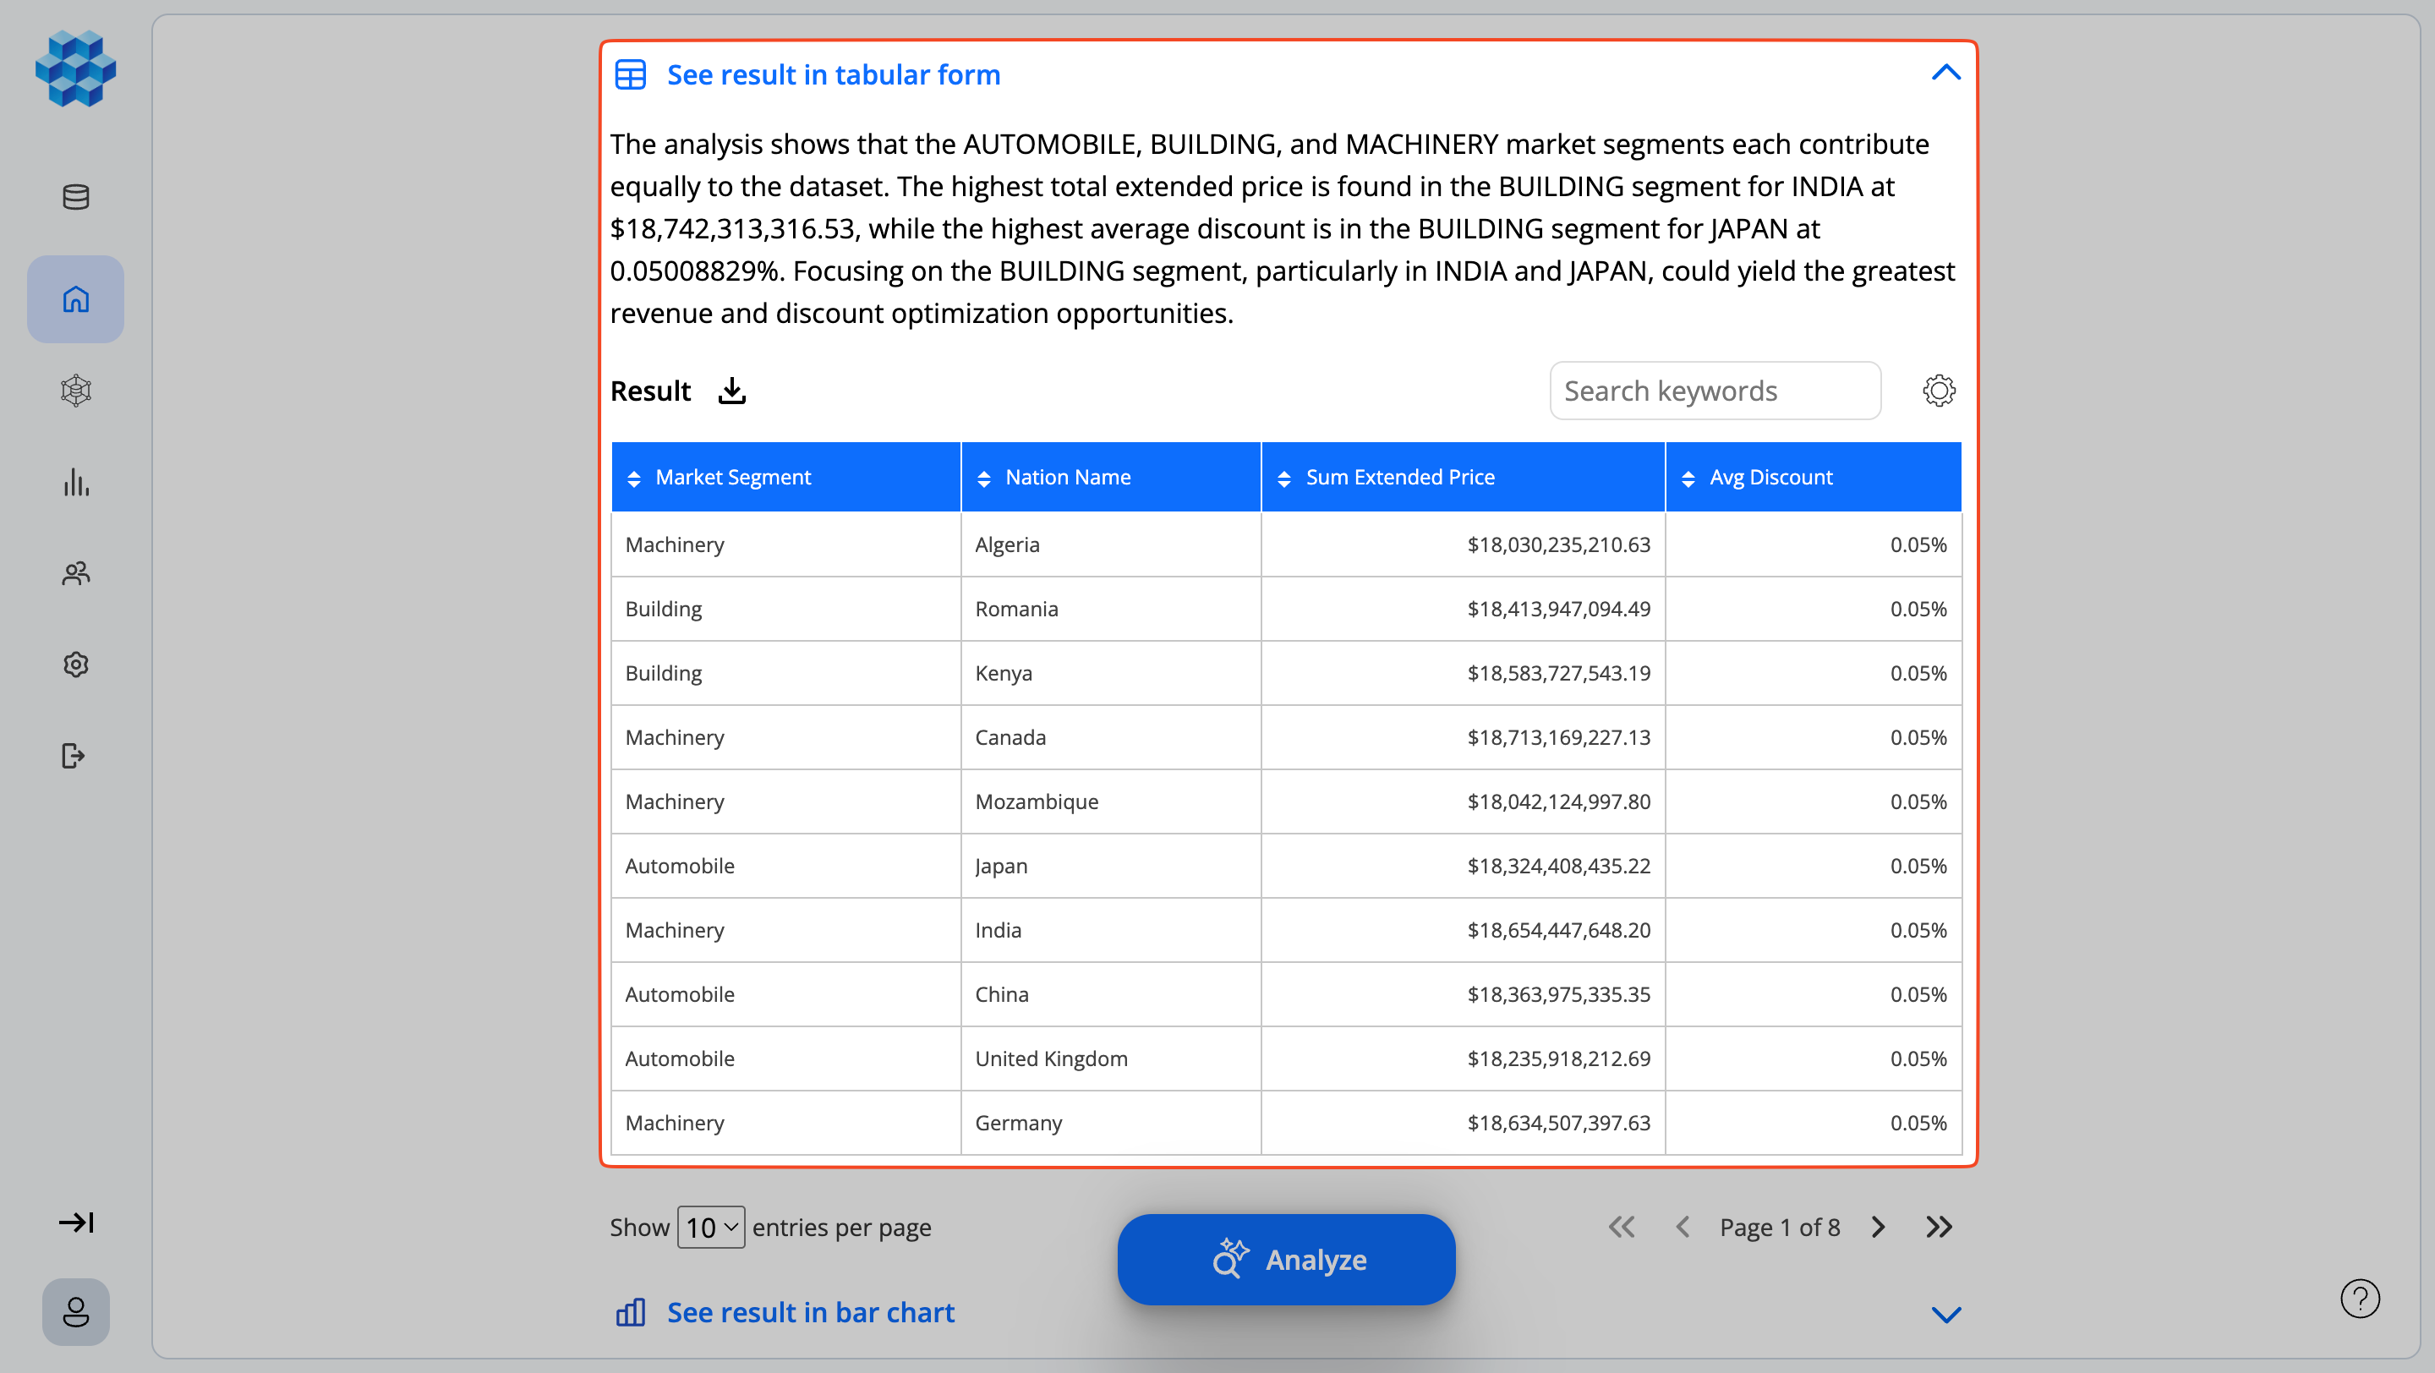Click the user profile avatar at bottom left

pos(74,1311)
